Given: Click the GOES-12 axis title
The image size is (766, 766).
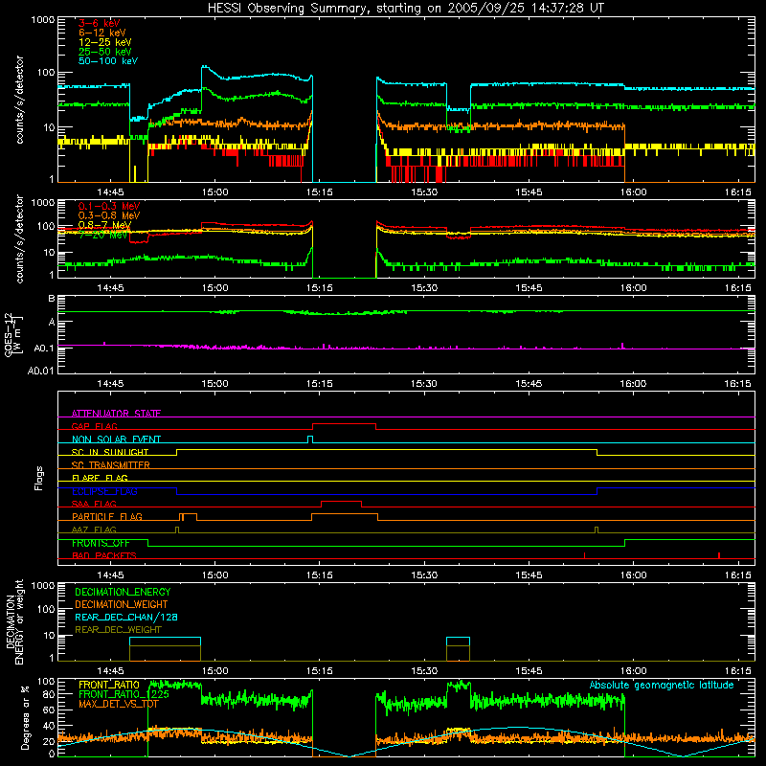Looking at the screenshot, I should [x=13, y=334].
